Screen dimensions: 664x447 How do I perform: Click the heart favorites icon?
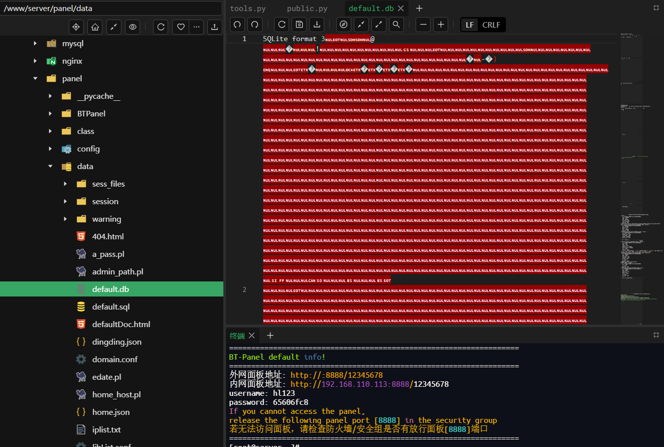click(180, 27)
